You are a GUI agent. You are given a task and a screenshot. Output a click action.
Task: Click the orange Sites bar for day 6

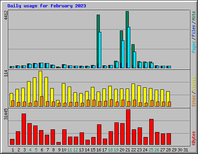(42, 101)
